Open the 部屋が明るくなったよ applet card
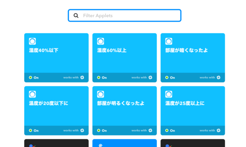 [x=125, y=110]
